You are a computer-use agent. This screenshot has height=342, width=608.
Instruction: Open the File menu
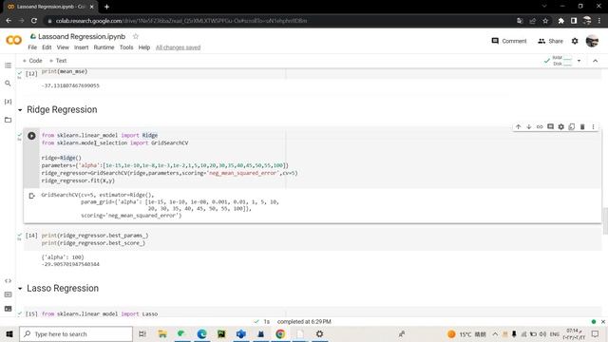pyautogui.click(x=32, y=47)
